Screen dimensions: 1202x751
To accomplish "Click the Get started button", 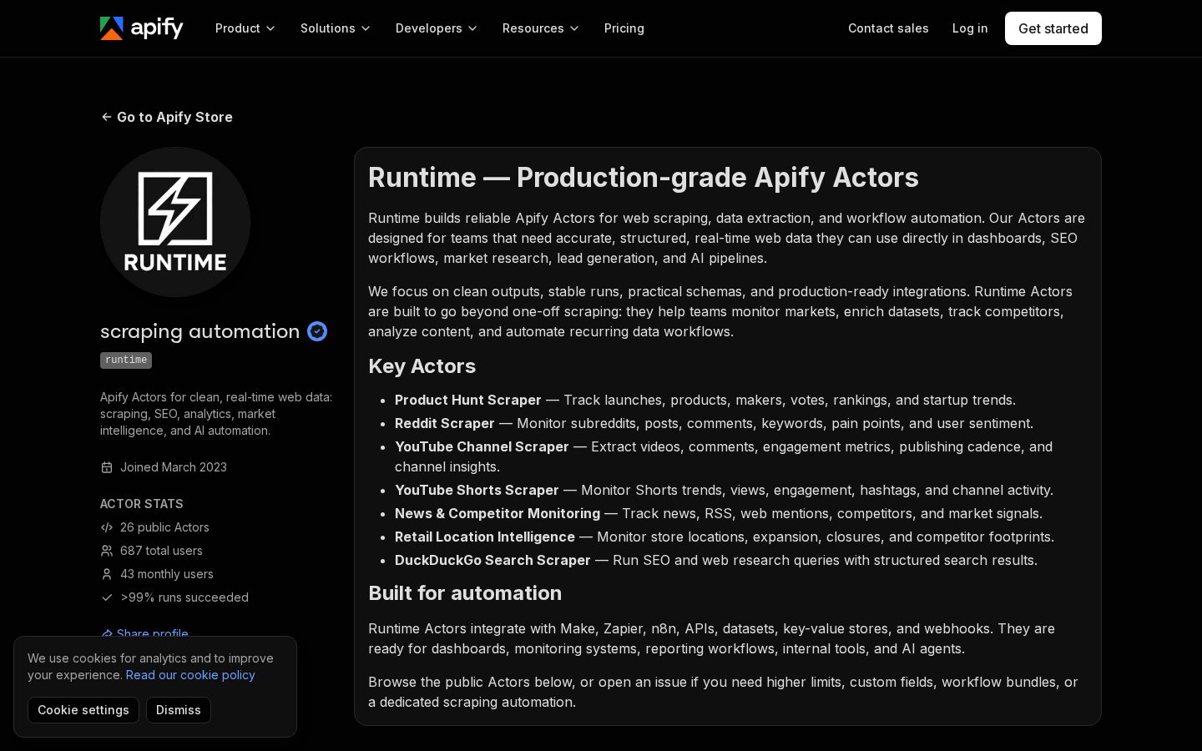I will [x=1053, y=28].
